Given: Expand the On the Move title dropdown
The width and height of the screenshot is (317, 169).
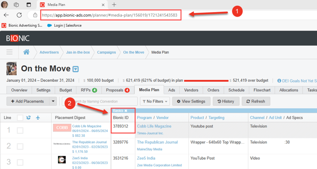Looking at the screenshot, I should (76, 69).
